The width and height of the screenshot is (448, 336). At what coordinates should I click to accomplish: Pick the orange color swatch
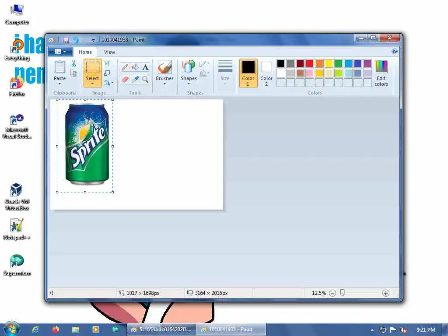click(x=319, y=63)
